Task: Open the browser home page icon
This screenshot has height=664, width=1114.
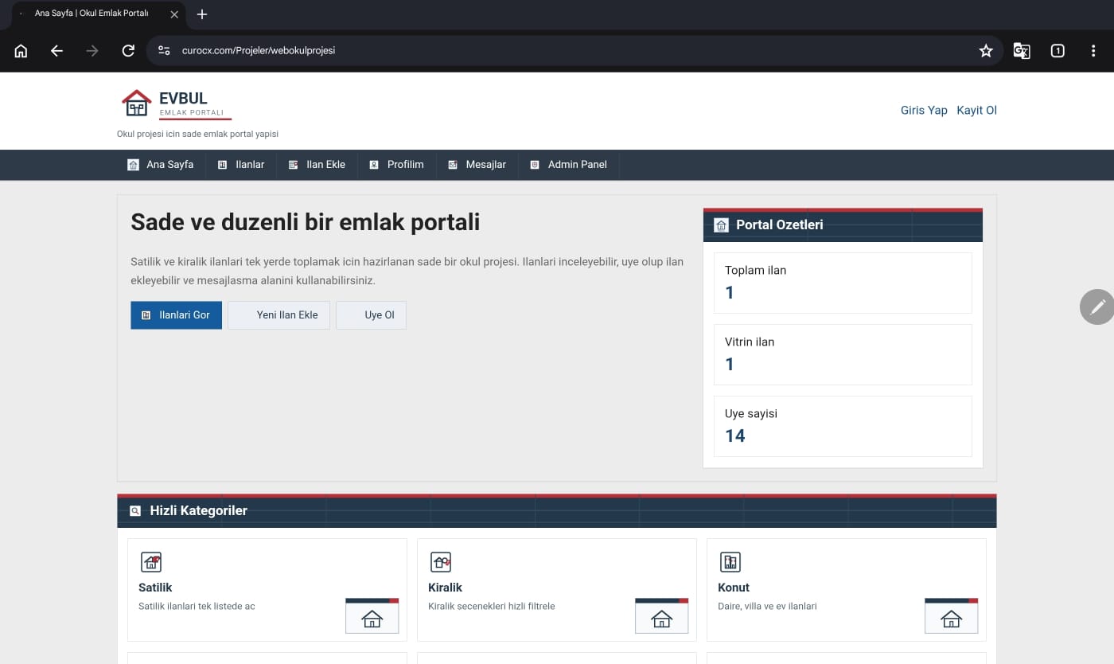Action: (21, 51)
